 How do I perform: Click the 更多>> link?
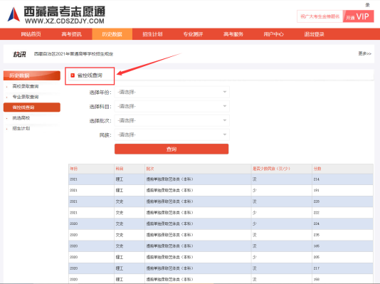tap(365, 53)
